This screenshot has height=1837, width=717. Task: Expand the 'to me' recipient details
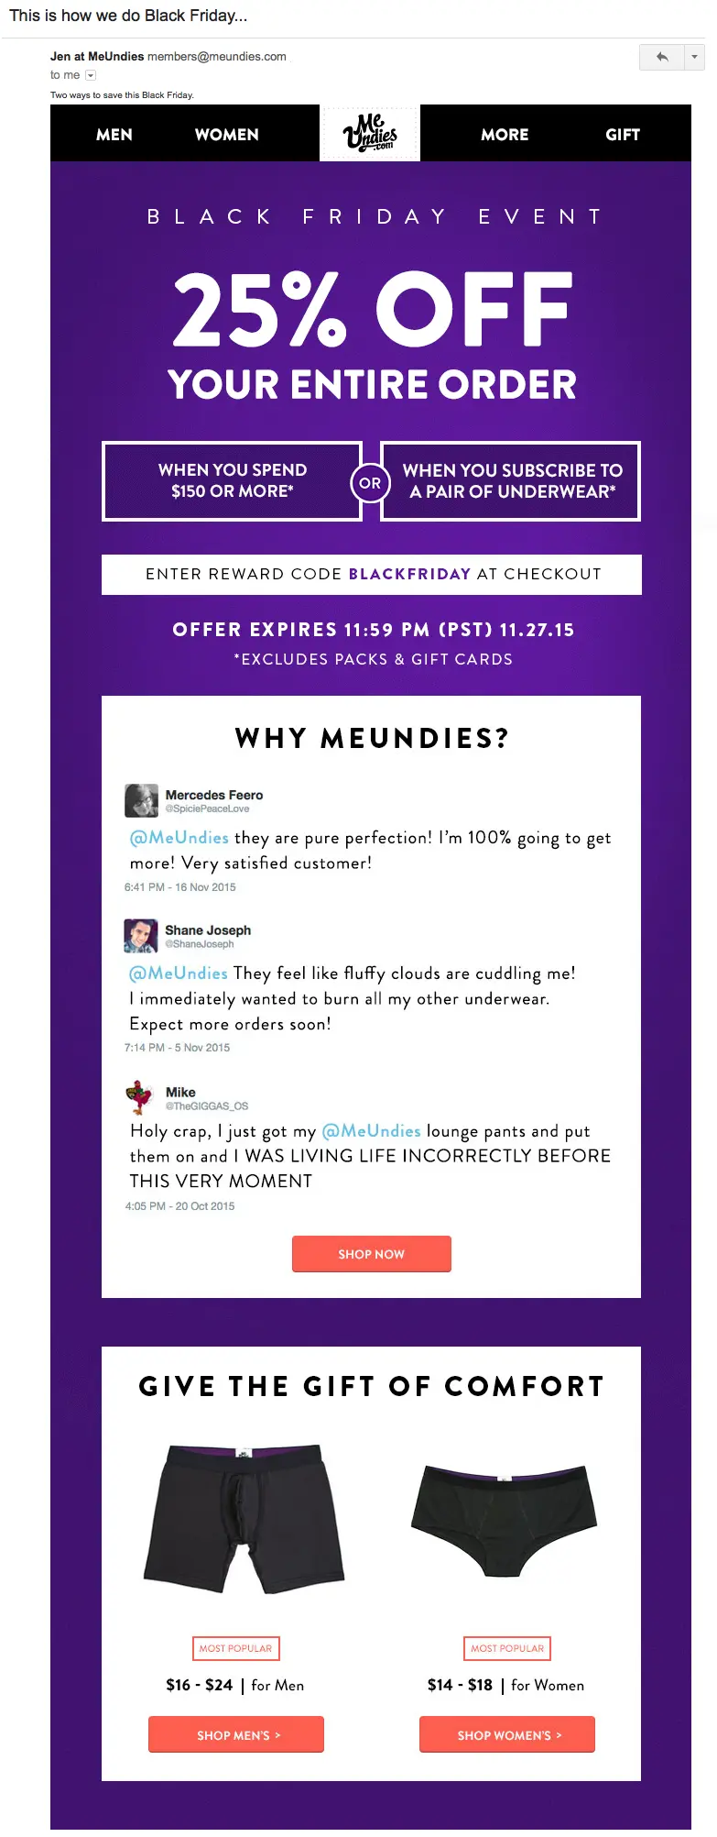tap(91, 75)
